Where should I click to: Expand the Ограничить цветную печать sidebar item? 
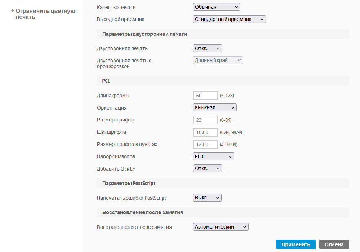click(x=13, y=11)
